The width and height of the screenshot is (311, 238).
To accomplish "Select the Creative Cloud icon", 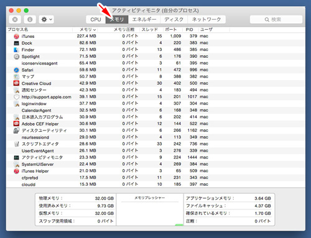I will pos(16,83).
